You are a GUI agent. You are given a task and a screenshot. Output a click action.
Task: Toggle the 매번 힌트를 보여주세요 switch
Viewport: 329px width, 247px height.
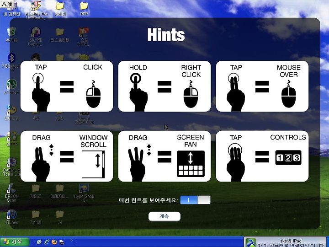(196, 200)
